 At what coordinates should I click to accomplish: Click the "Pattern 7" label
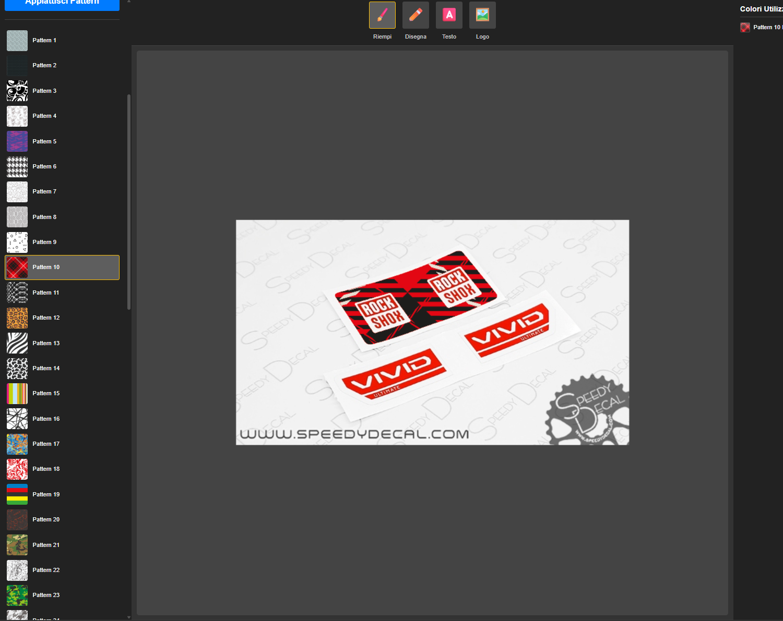coord(44,191)
